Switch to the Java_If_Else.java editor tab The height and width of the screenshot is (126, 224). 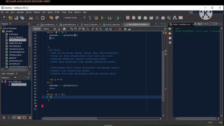tap(91, 24)
